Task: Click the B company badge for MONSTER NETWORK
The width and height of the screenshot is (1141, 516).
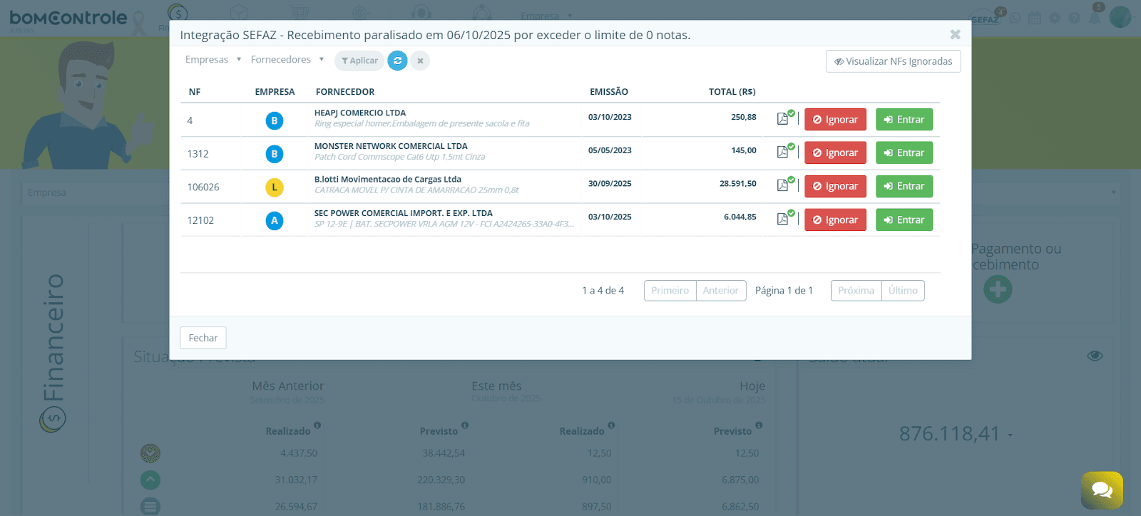Action: click(275, 154)
